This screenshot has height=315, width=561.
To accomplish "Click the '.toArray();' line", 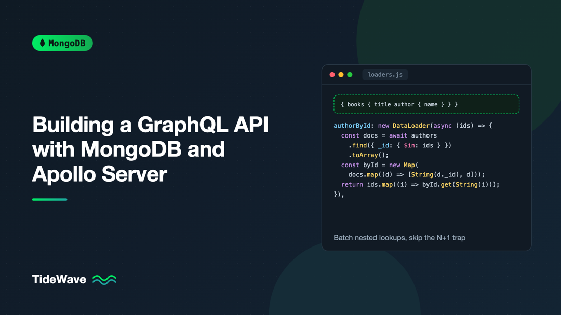I will [x=368, y=155].
